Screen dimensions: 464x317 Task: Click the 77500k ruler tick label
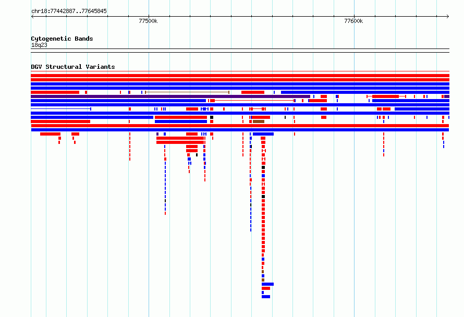point(148,21)
